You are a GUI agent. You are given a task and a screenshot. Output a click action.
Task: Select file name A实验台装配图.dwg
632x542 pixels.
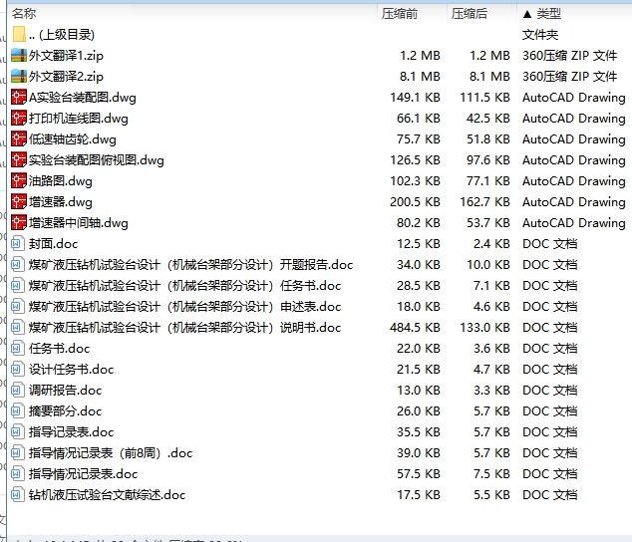(83, 98)
